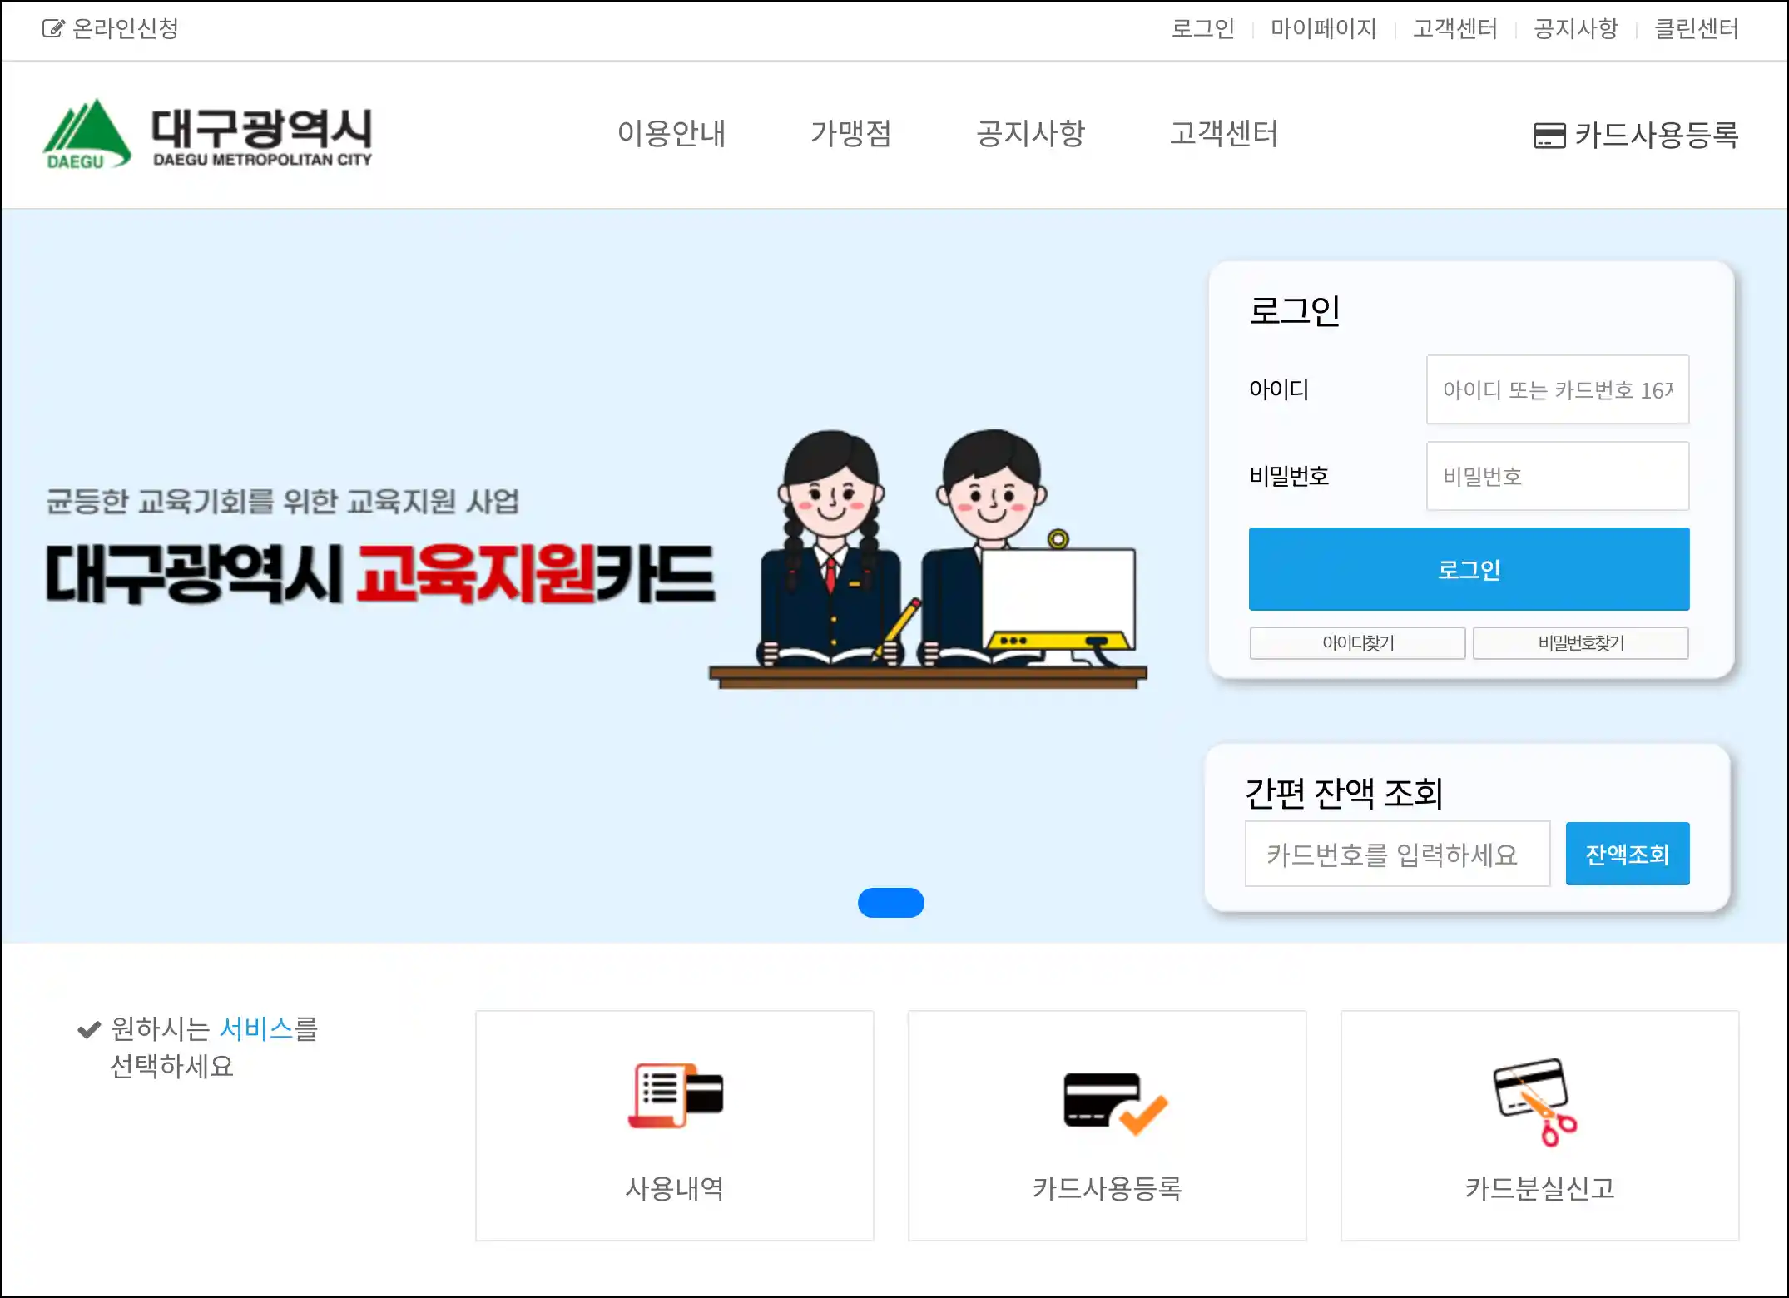This screenshot has width=1789, height=1298.
Task: Open the 마이페이지 top link
Action: 1323,29
